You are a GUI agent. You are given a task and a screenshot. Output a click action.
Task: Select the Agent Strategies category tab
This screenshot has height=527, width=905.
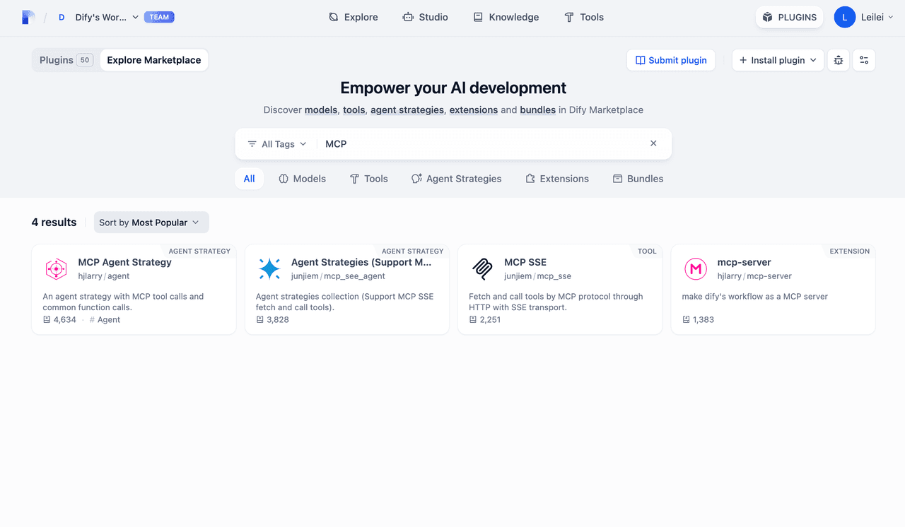tap(456, 179)
